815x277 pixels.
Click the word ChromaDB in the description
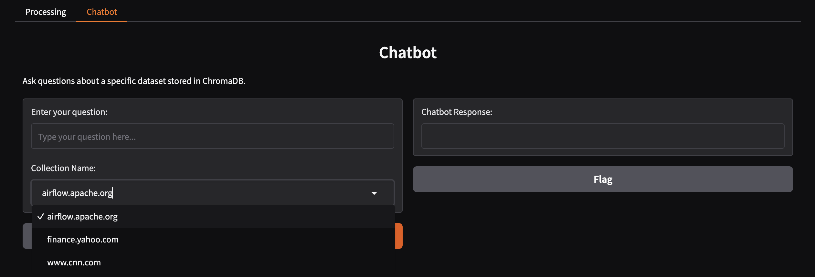pos(223,81)
